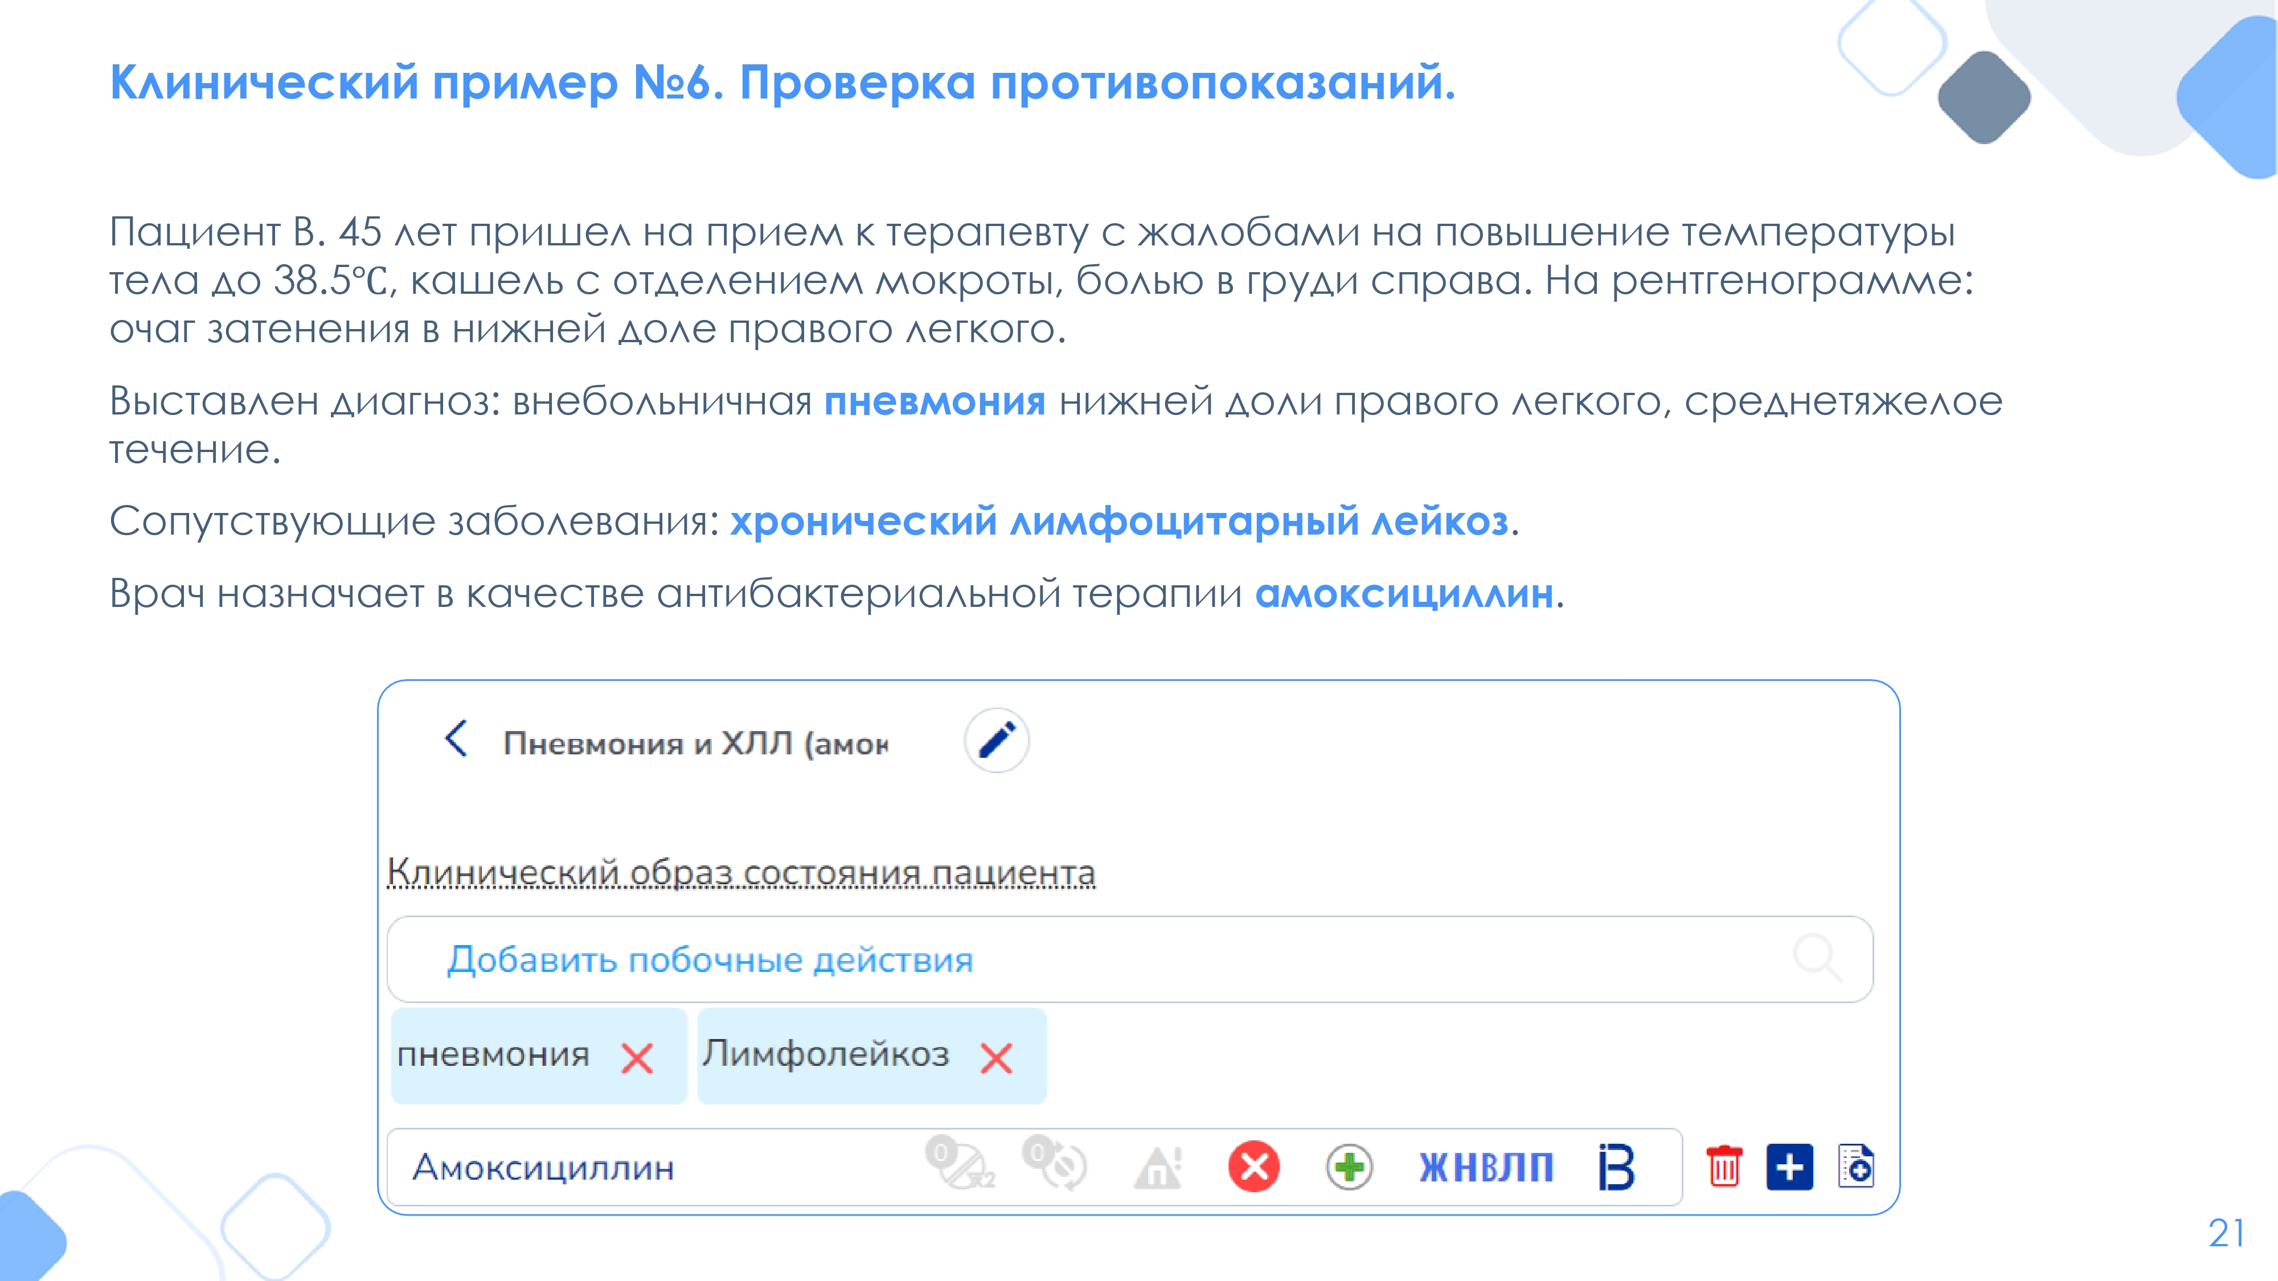
Task: Click the green plus indication icon
Action: (1350, 1167)
